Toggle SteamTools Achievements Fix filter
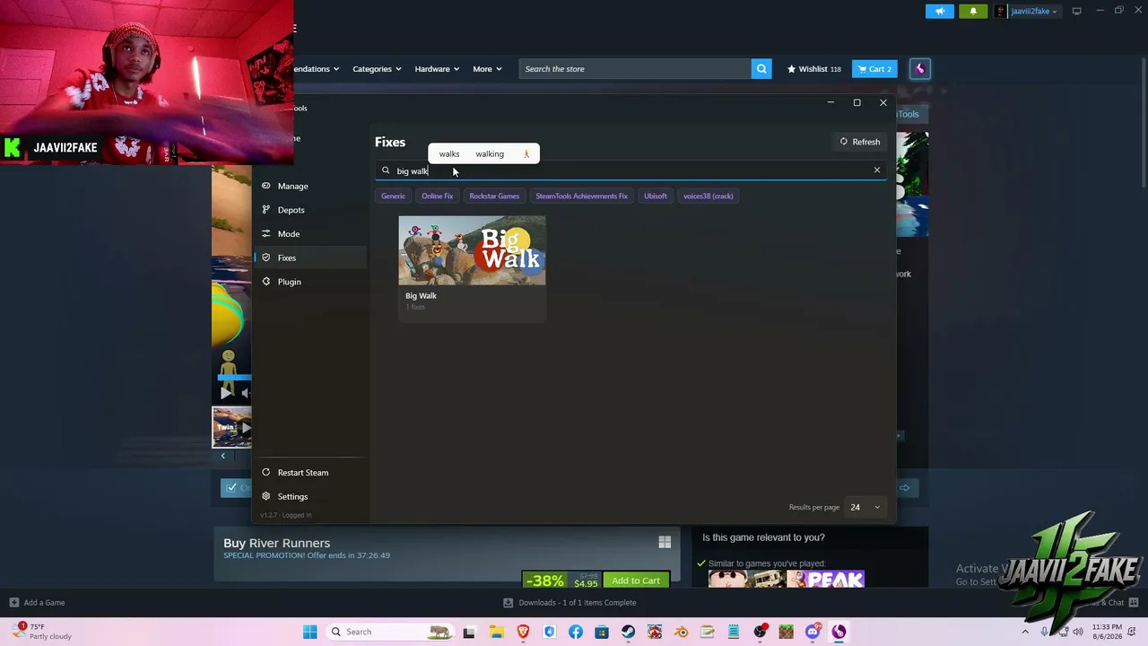 click(581, 196)
